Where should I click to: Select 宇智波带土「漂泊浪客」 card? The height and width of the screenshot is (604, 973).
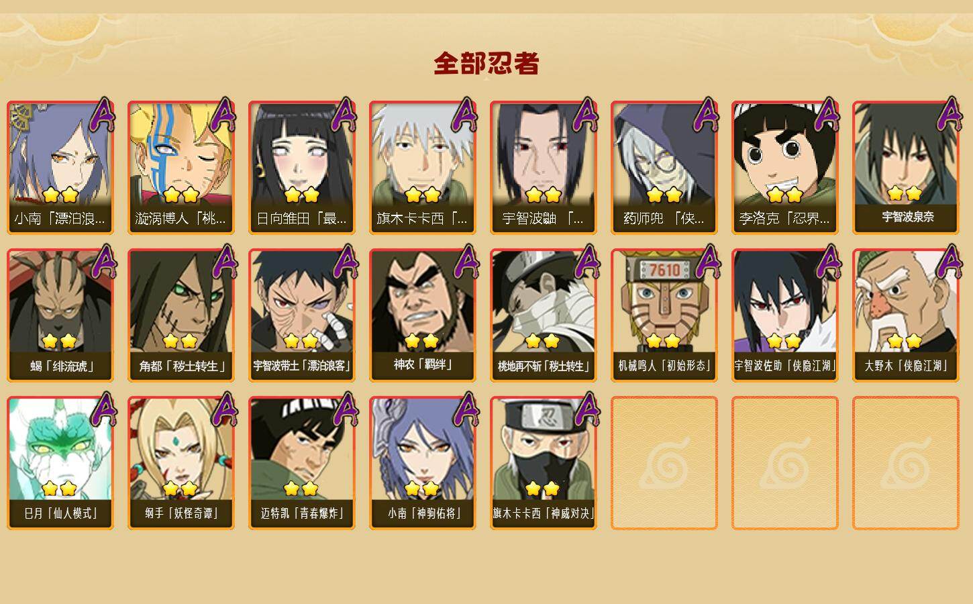302,315
